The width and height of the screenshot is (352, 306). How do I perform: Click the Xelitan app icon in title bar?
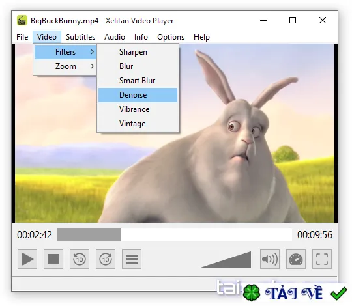tap(22, 21)
